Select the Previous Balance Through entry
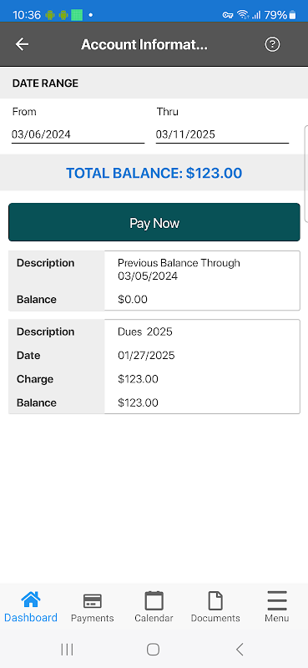The width and height of the screenshot is (308, 668). tap(154, 281)
